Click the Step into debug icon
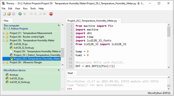 [36, 14]
